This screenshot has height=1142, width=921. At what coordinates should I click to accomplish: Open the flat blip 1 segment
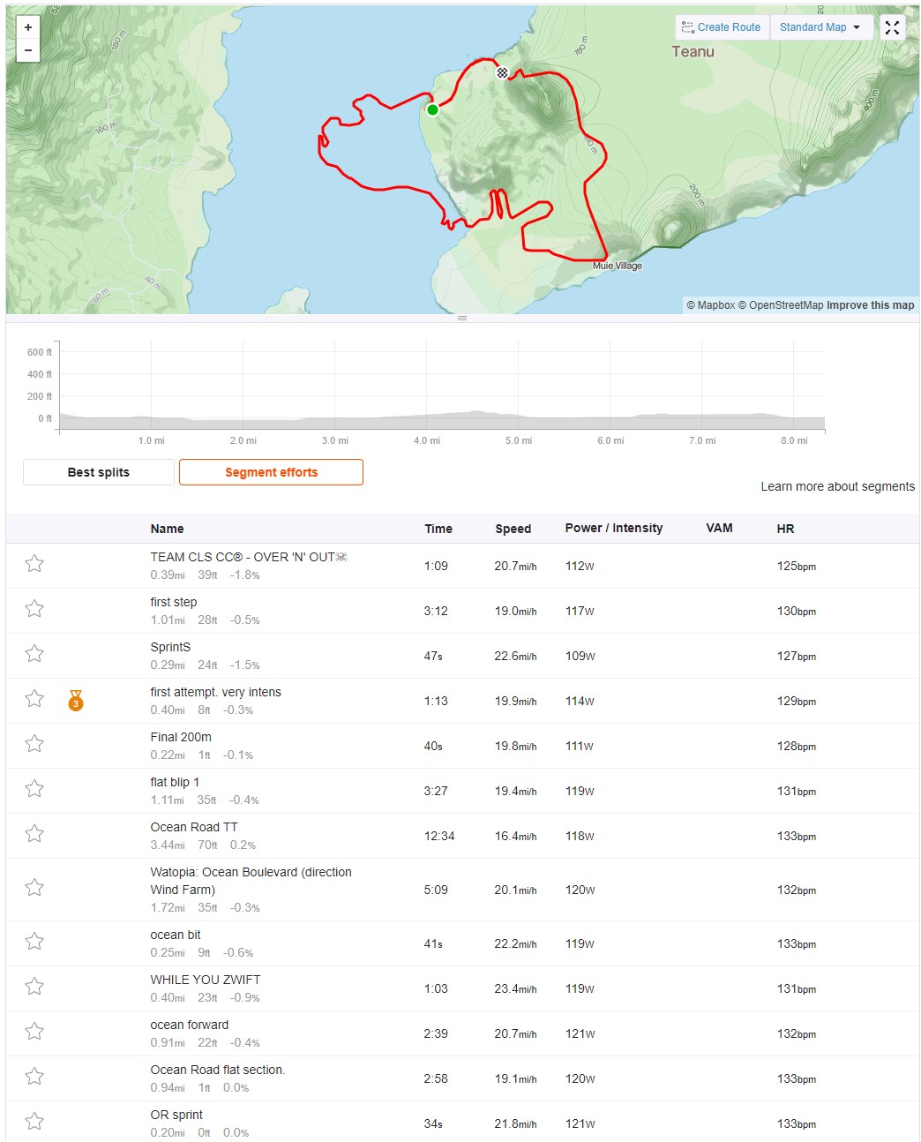point(175,782)
